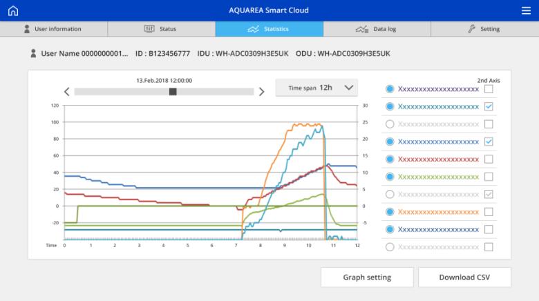Viewport: 539px width, 301px height.
Task: Click the AQUAREA Smart Cloud title
Action: click(x=269, y=10)
